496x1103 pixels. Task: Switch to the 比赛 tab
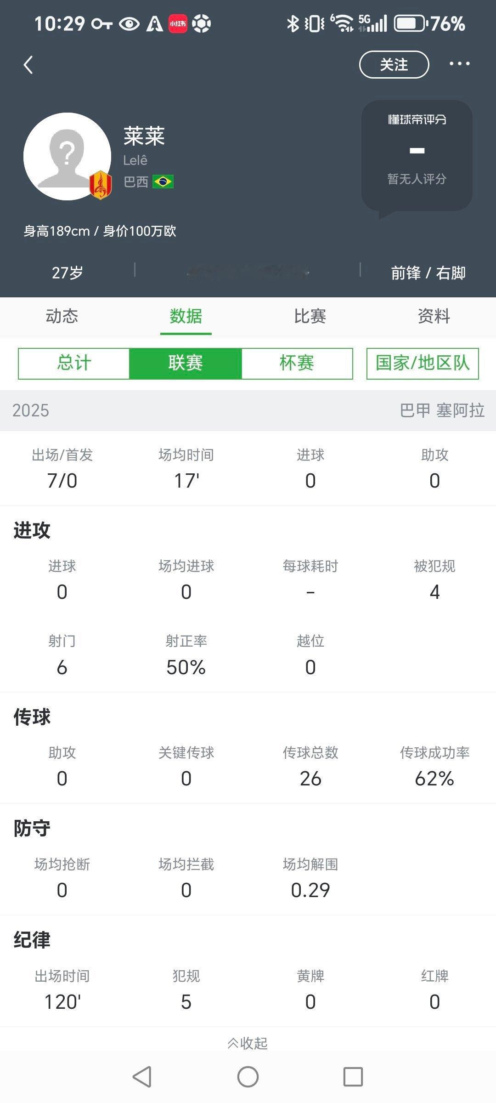tap(310, 316)
